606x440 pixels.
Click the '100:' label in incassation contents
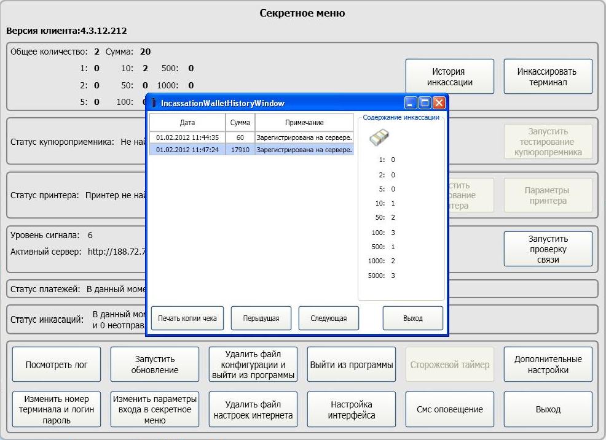click(x=379, y=233)
